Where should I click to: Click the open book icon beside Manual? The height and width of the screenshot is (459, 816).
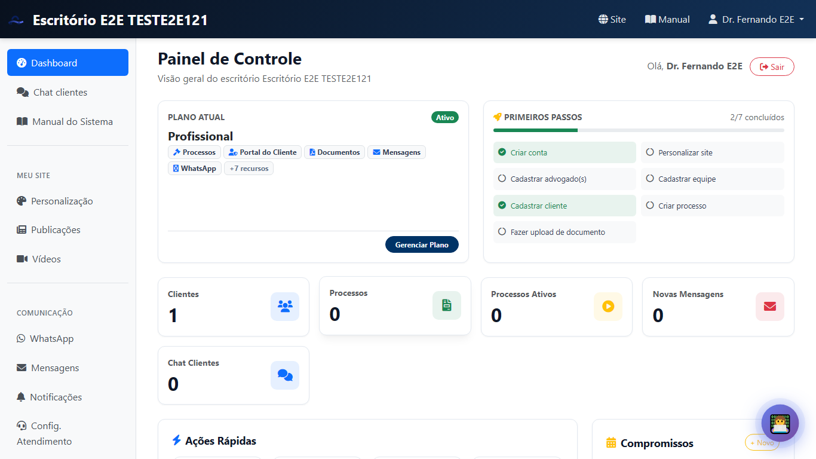[x=651, y=19]
